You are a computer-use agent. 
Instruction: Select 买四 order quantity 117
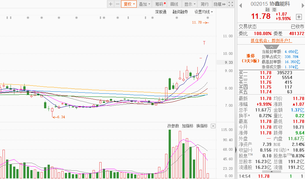tap(288, 87)
